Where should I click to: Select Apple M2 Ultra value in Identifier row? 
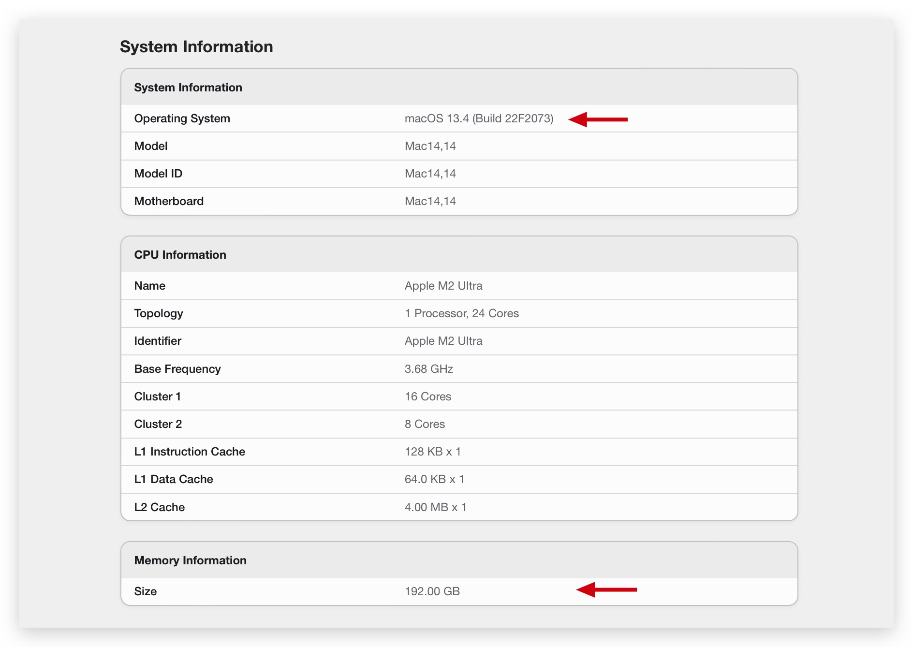point(443,341)
